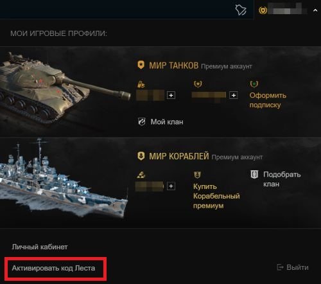Select Активировать код Леста
This screenshot has width=321, height=284.
pos(53,268)
